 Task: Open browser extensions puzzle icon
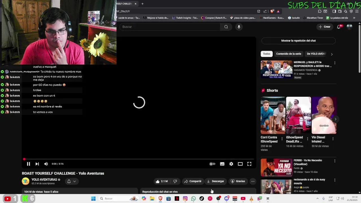[320, 11]
